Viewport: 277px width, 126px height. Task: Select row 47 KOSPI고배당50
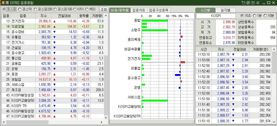(53, 116)
